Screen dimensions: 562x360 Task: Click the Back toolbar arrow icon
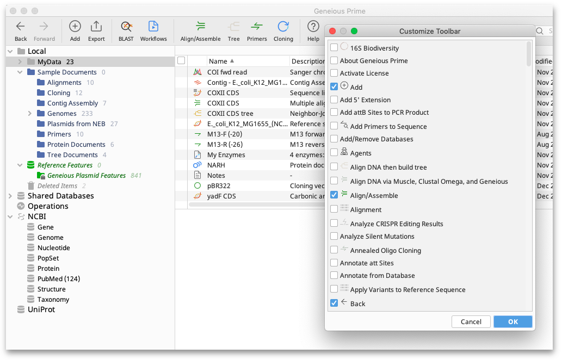pyautogui.click(x=21, y=26)
